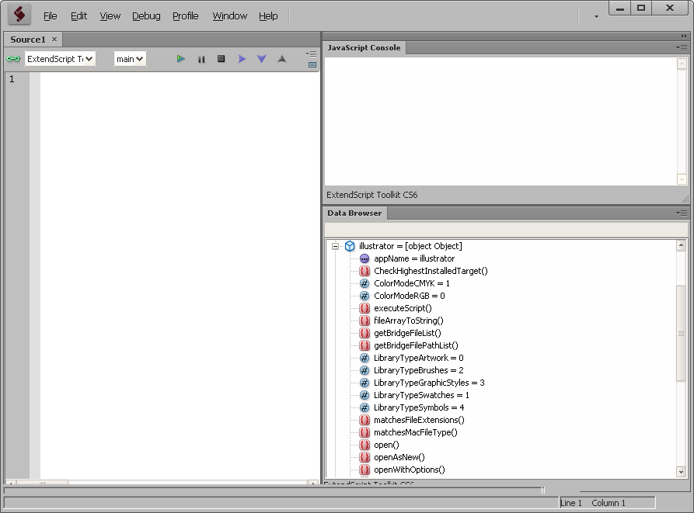The height and width of the screenshot is (513, 694).
Task: Click the openWithOptions function icon
Action: point(364,470)
